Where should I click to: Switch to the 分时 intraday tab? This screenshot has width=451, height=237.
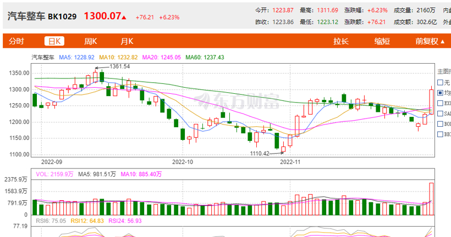click(x=16, y=41)
